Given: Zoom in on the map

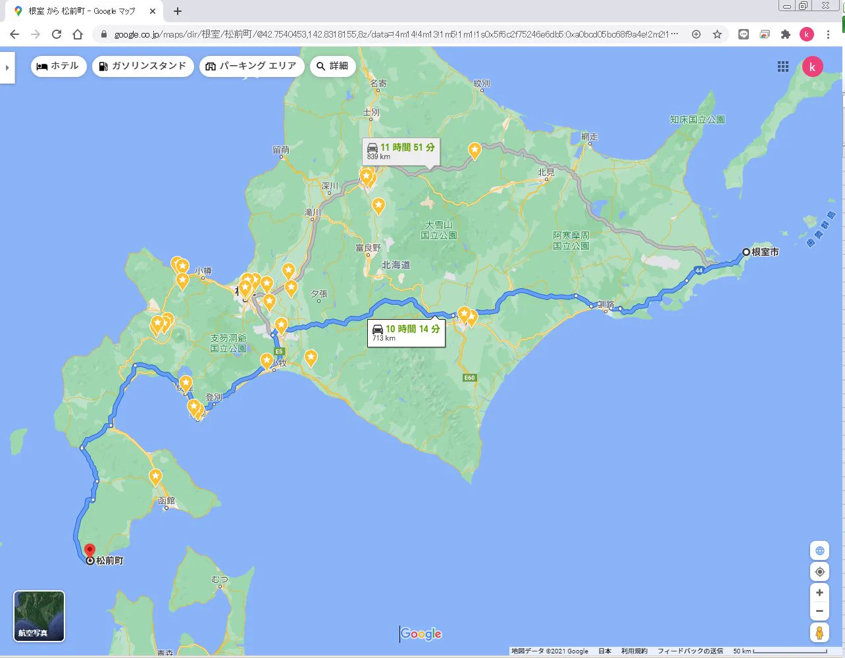Looking at the screenshot, I should pyautogui.click(x=819, y=593).
